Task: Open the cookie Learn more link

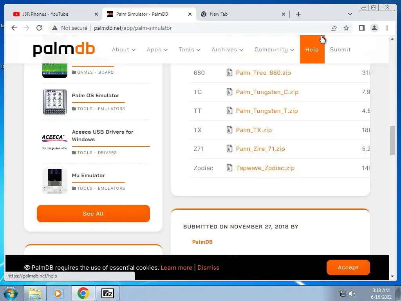Action: [x=177, y=267]
